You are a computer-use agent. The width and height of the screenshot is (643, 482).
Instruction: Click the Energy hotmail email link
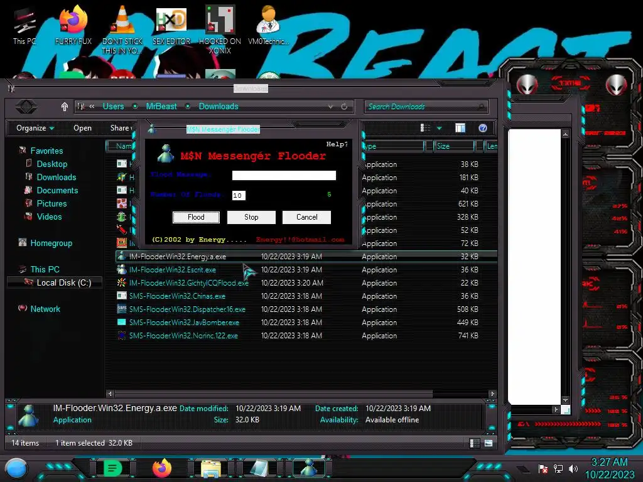point(300,240)
